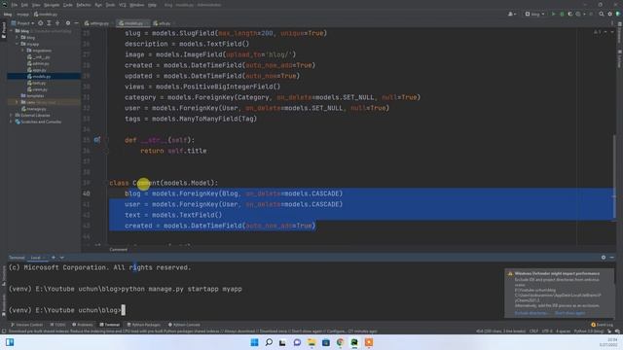The width and height of the screenshot is (623, 350).
Task: Click Exclude directories link in notification
Action: click(x=531, y=313)
